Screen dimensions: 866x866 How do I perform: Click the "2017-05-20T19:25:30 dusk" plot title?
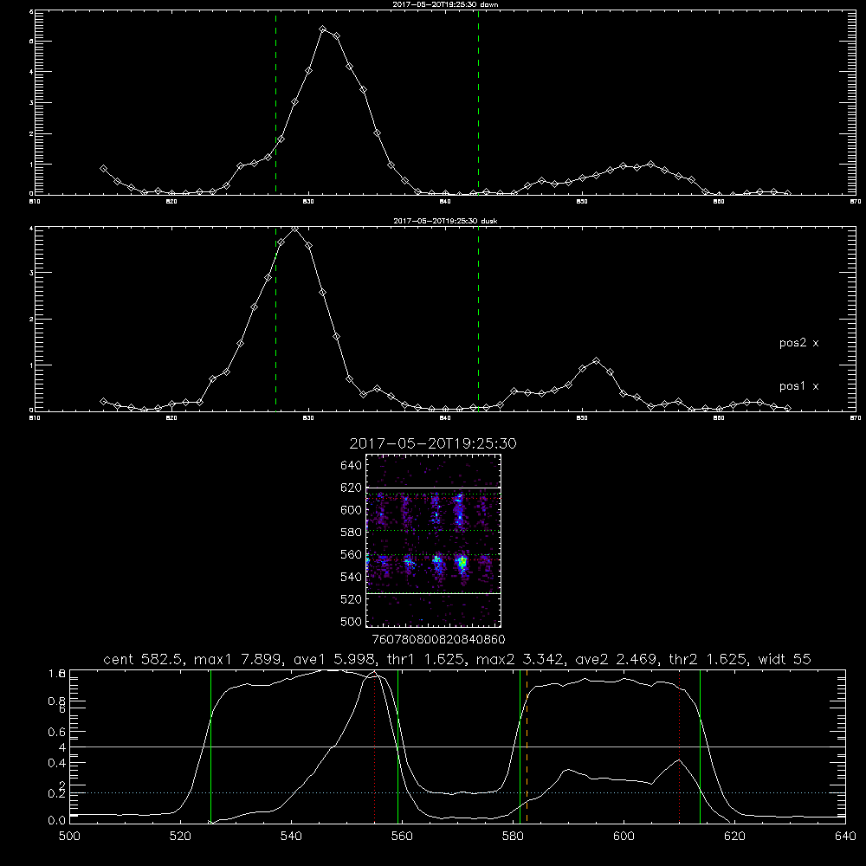(x=445, y=221)
